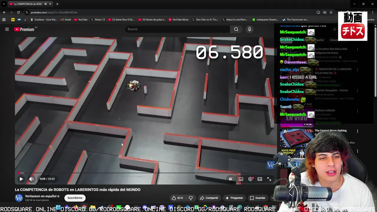Reload the page

pos(18,12)
